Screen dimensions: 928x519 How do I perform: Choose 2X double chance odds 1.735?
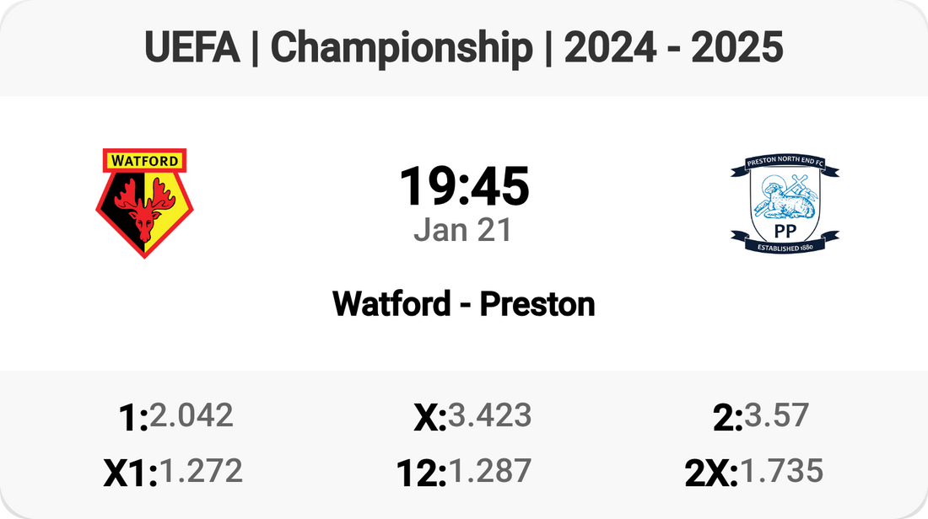click(x=780, y=471)
